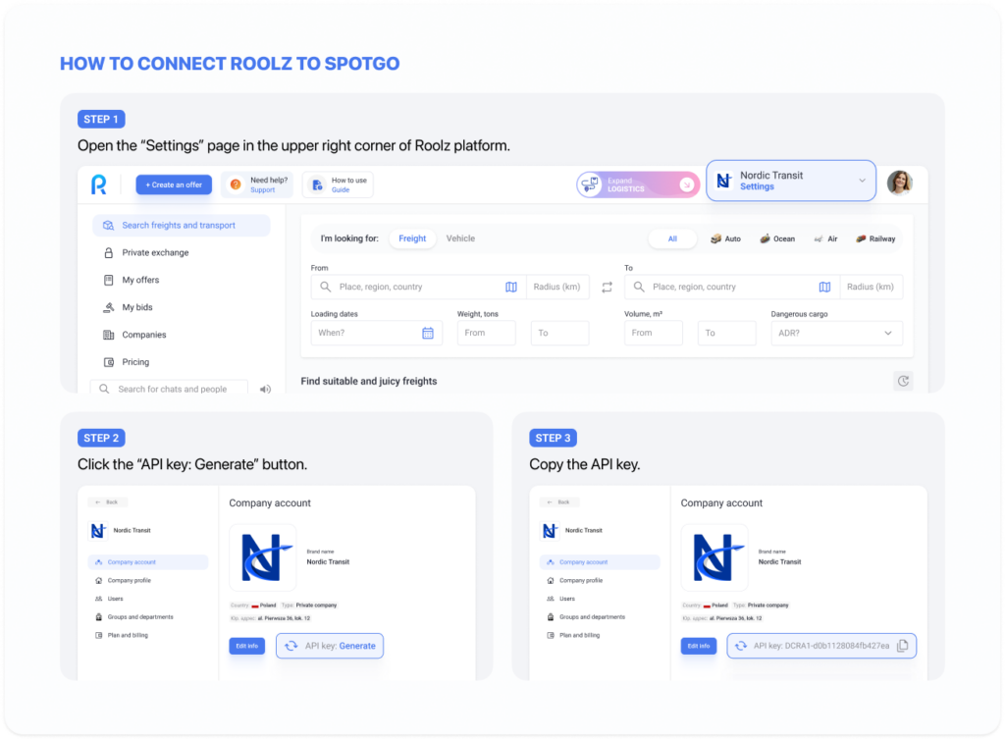Select the Auto transport filter

(725, 238)
